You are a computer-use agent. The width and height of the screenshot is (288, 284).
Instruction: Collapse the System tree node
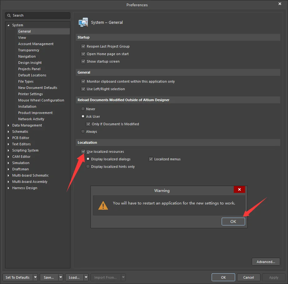8,25
